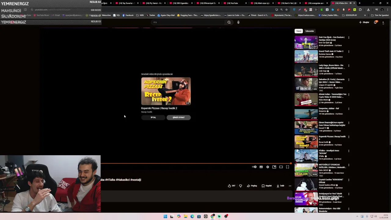Open Recep İvedik channel under the next video
The image size is (391, 220).
point(147,112)
